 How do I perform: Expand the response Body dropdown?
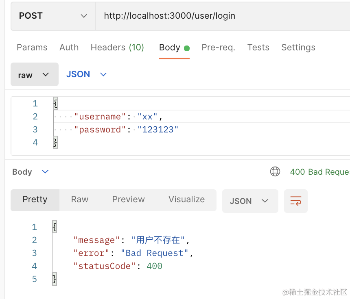click(31, 172)
